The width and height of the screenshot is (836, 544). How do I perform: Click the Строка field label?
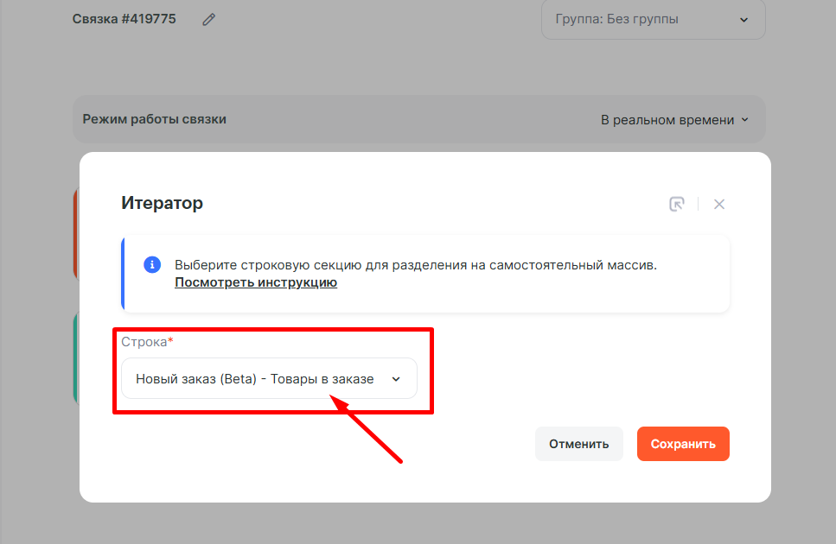pos(144,342)
